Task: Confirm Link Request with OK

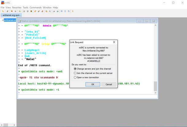Action: click(93, 84)
